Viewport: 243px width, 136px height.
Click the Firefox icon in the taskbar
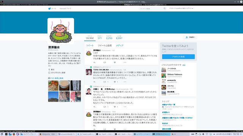(x=14, y=134)
